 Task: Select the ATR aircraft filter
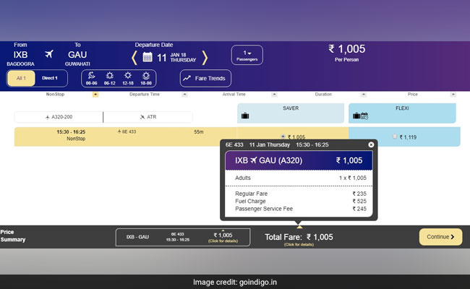(148, 117)
